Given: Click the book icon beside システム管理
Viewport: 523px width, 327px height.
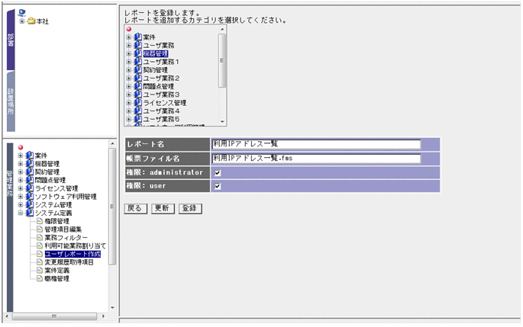Looking at the screenshot, I should (30, 204).
